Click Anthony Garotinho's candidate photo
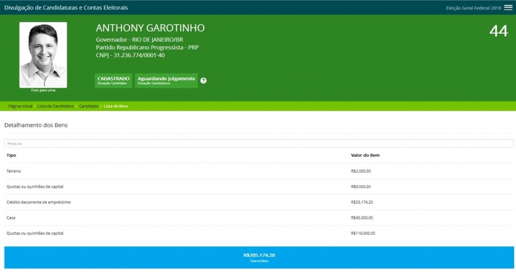Screen dimensions: 516x276 [x=43, y=55]
